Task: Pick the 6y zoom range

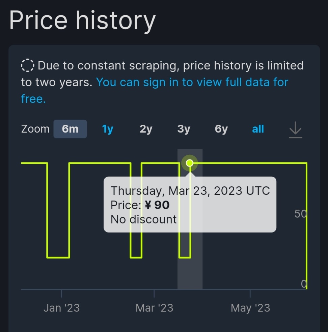Action: pyautogui.click(x=221, y=129)
